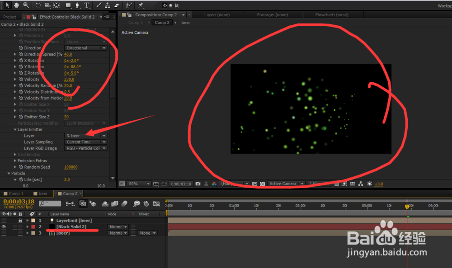Toggle Preserve Transparency for Black Solid 2

[x=133, y=227]
